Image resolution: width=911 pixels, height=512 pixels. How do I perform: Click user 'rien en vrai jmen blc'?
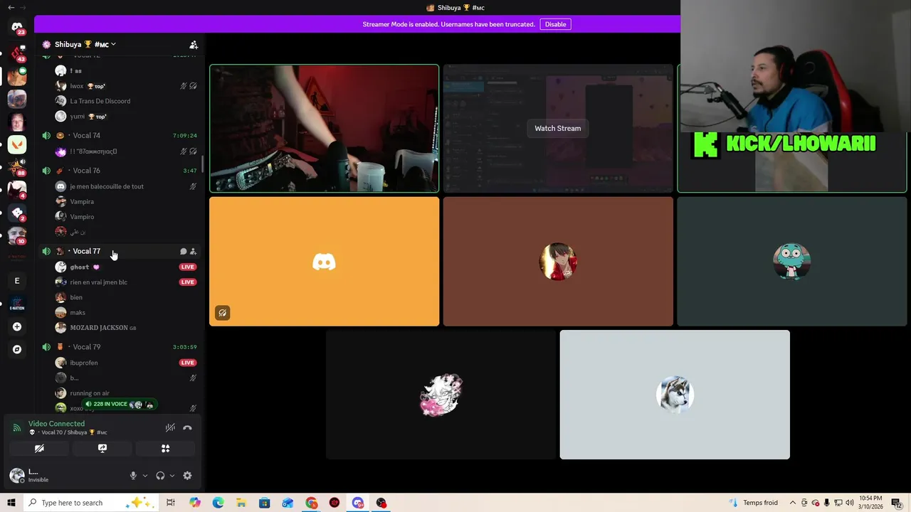click(98, 282)
